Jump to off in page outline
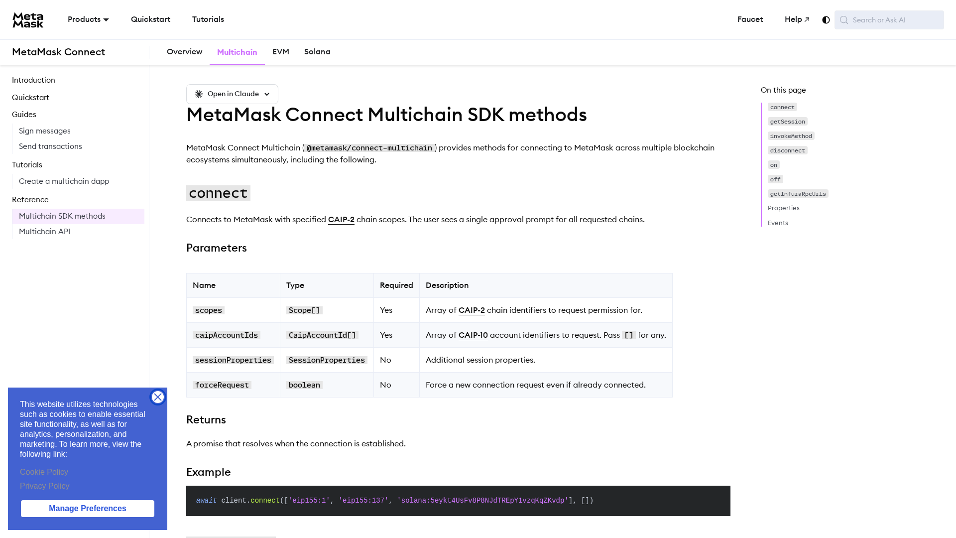 775,179
